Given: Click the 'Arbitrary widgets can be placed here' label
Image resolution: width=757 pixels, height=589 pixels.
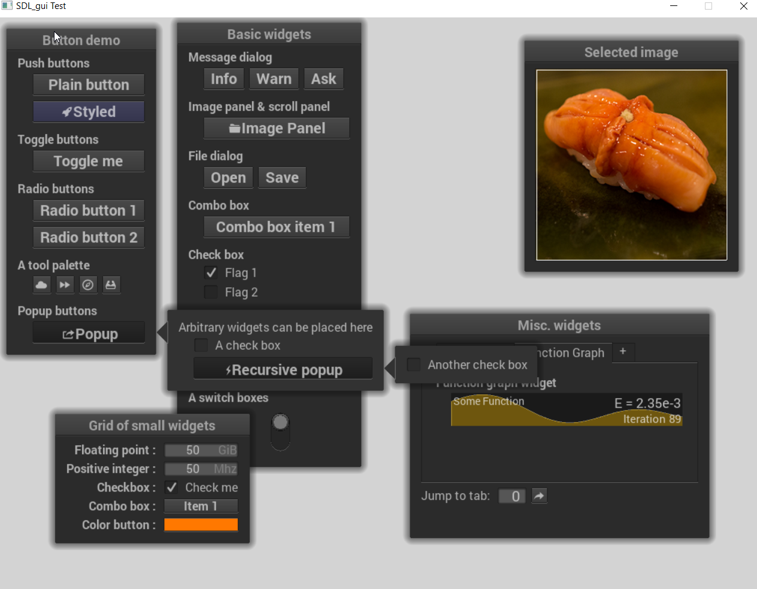Looking at the screenshot, I should coord(275,327).
